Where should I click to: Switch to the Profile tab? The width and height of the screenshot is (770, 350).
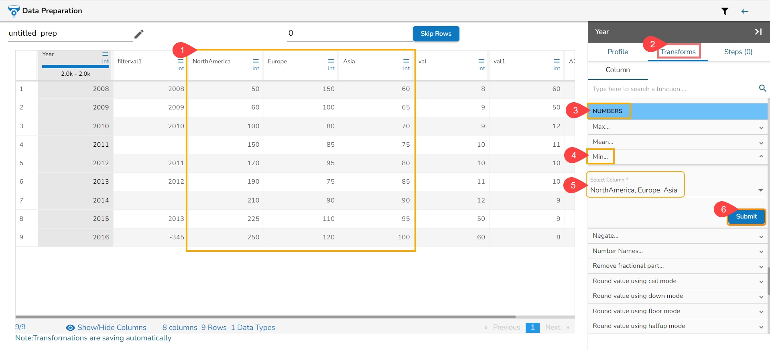[618, 52]
